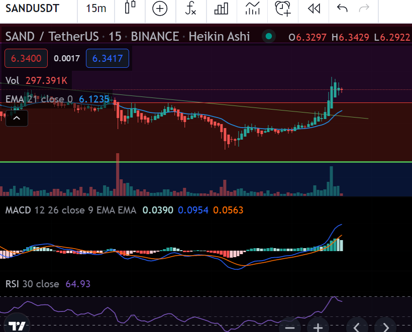Click the high price H6.3429 value
This screenshot has width=412, height=332.
click(350, 37)
